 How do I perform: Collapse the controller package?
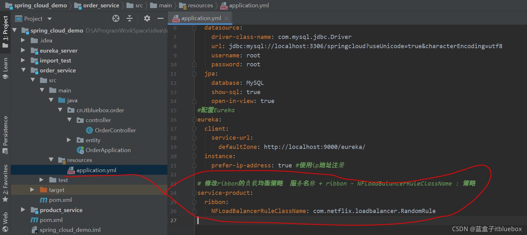70,120
